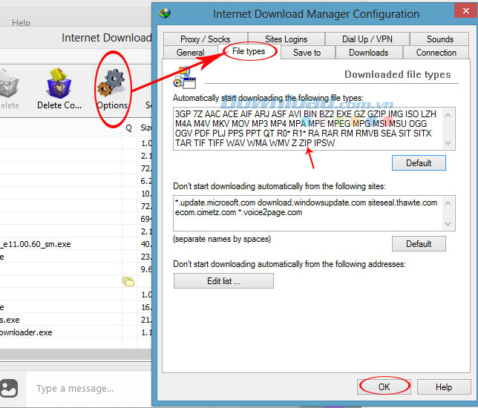The height and width of the screenshot is (408, 478).
Task: Click the yellow folder icon in the Q column
Action: click(x=128, y=282)
